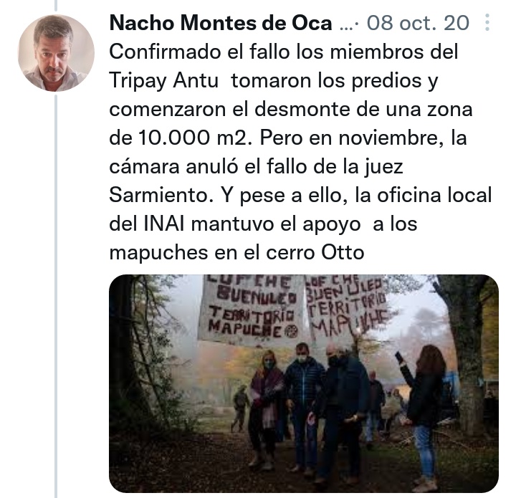Click the thread connector line above the avatar
The height and width of the screenshot is (498, 516).
point(56,5)
